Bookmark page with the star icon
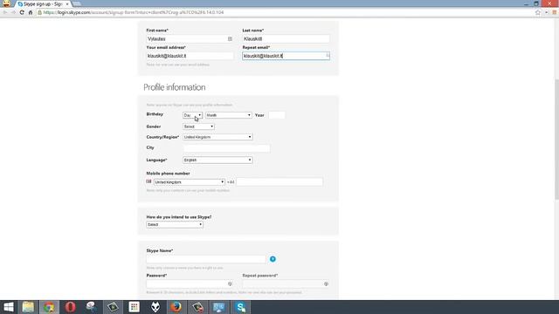This screenshot has width=559, height=314. point(538,12)
